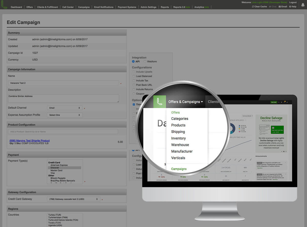This screenshot has height=227, width=307.
Task: Click the Campaigns header in the dropdown
Action: (x=179, y=169)
